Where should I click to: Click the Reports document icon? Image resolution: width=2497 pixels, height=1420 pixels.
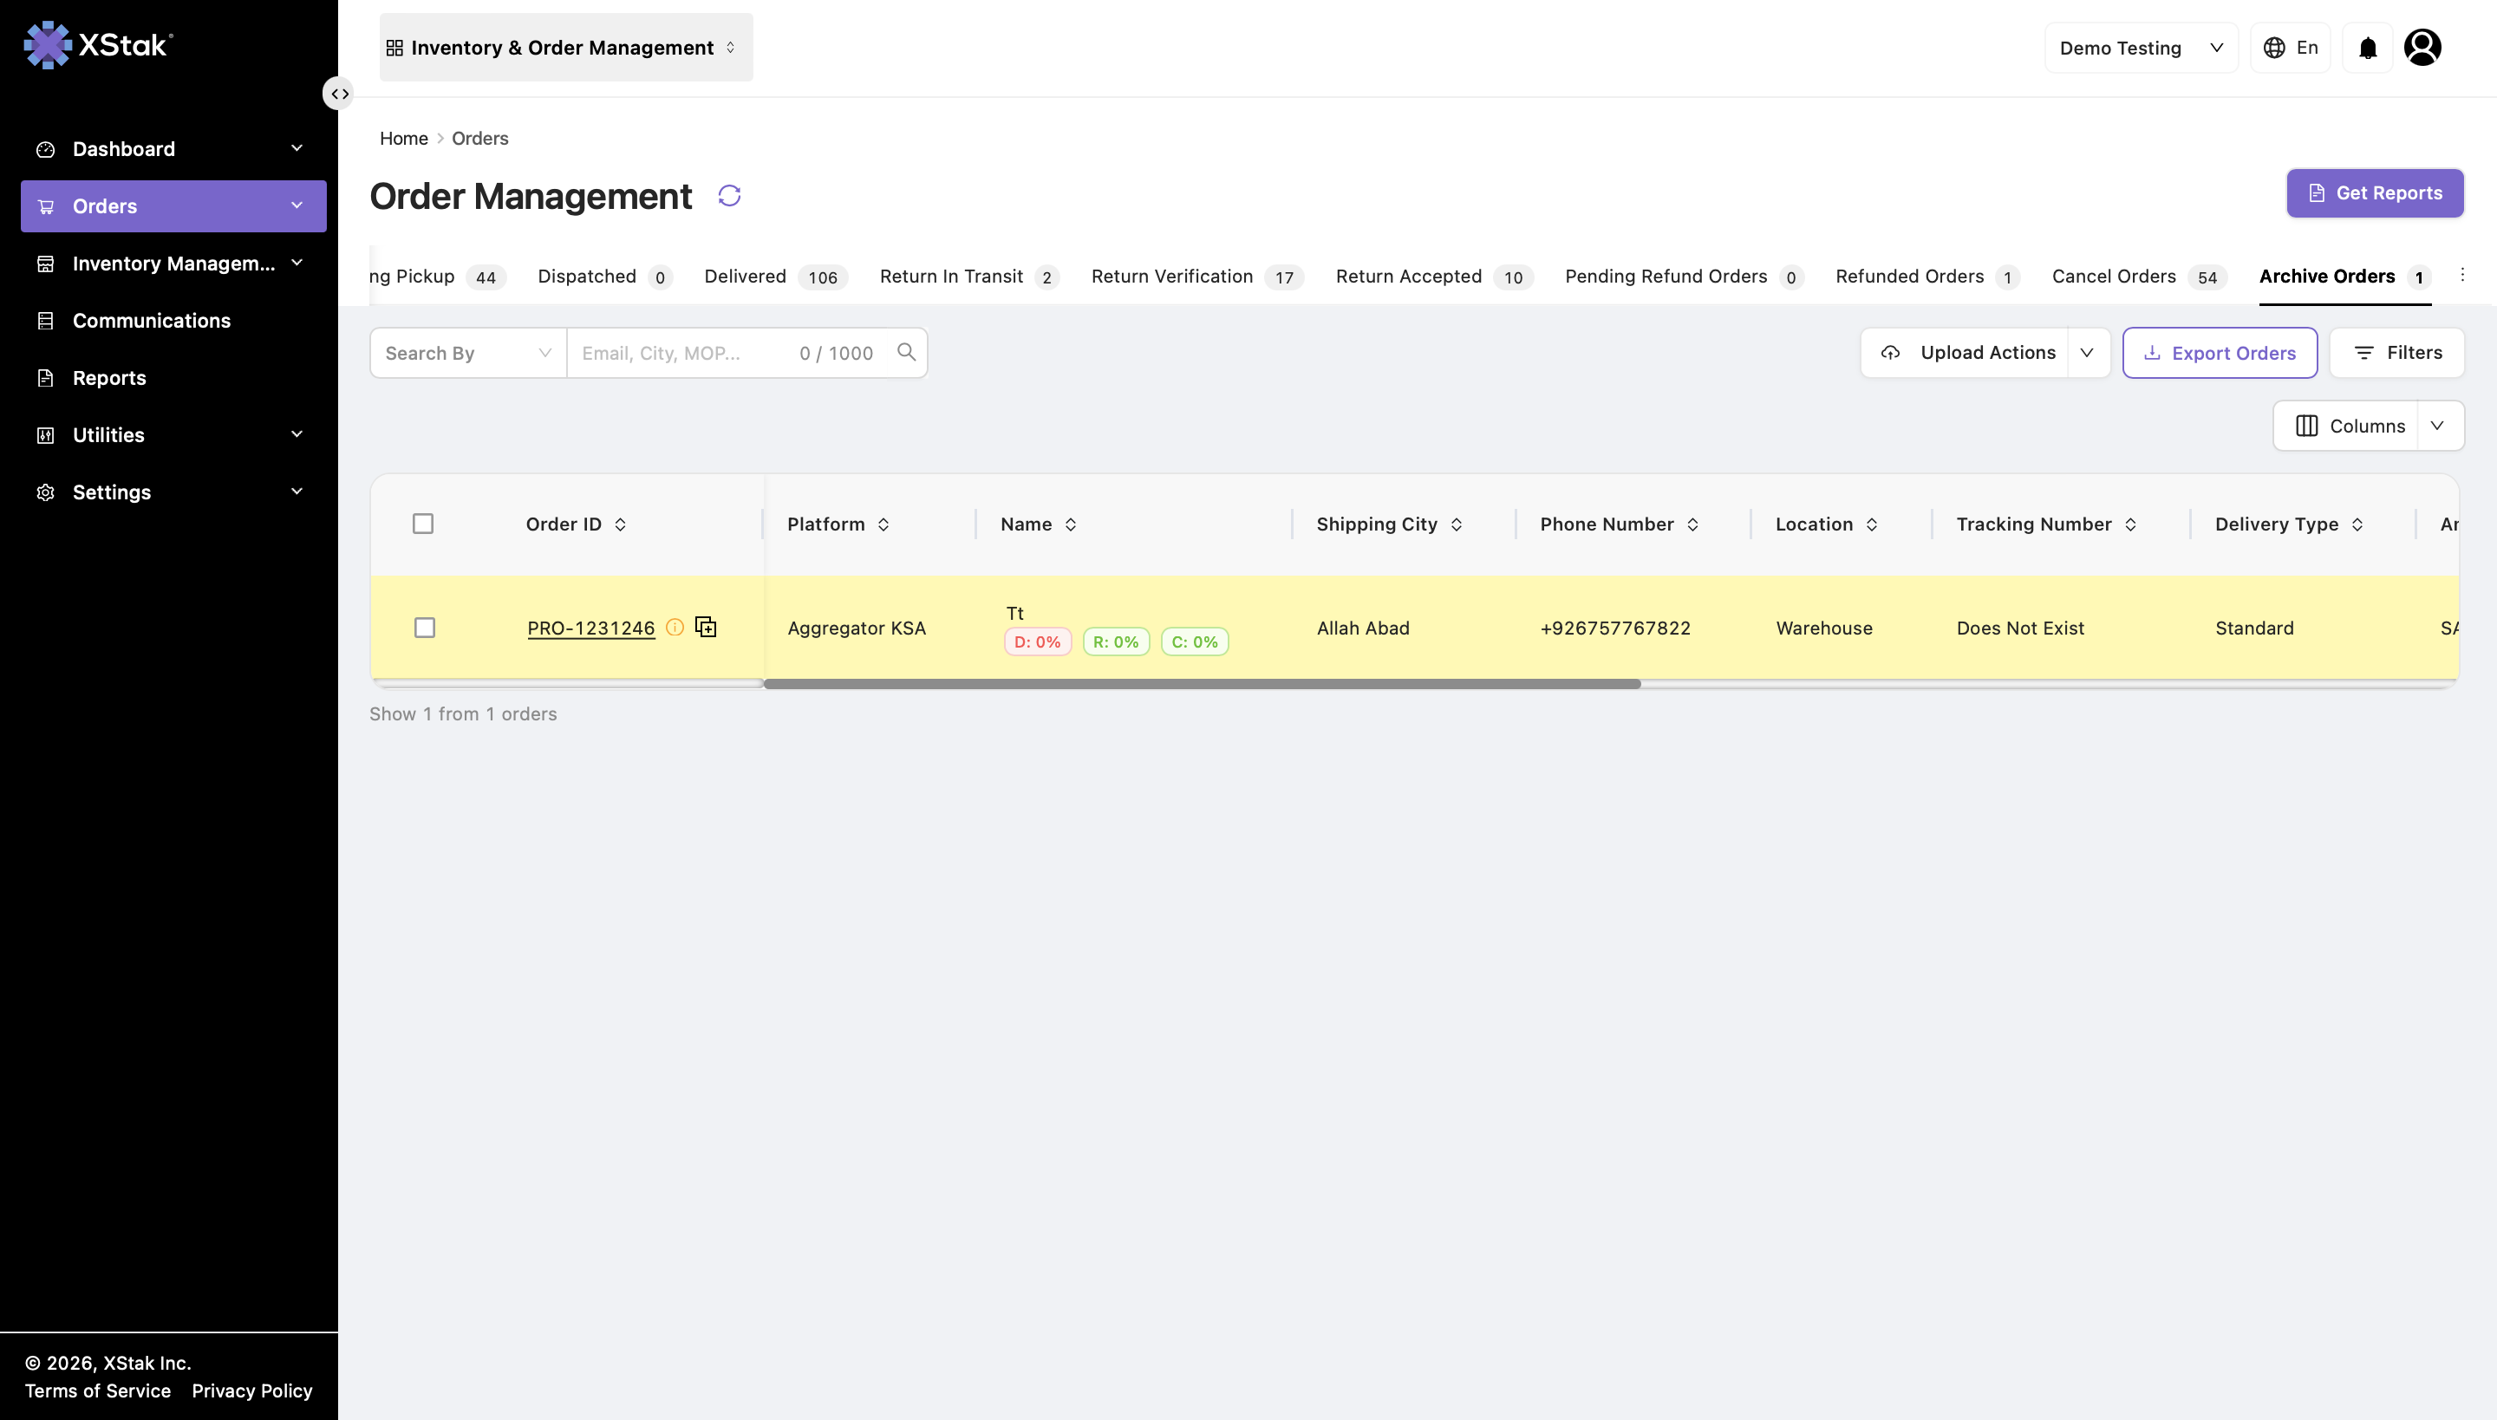(x=45, y=377)
